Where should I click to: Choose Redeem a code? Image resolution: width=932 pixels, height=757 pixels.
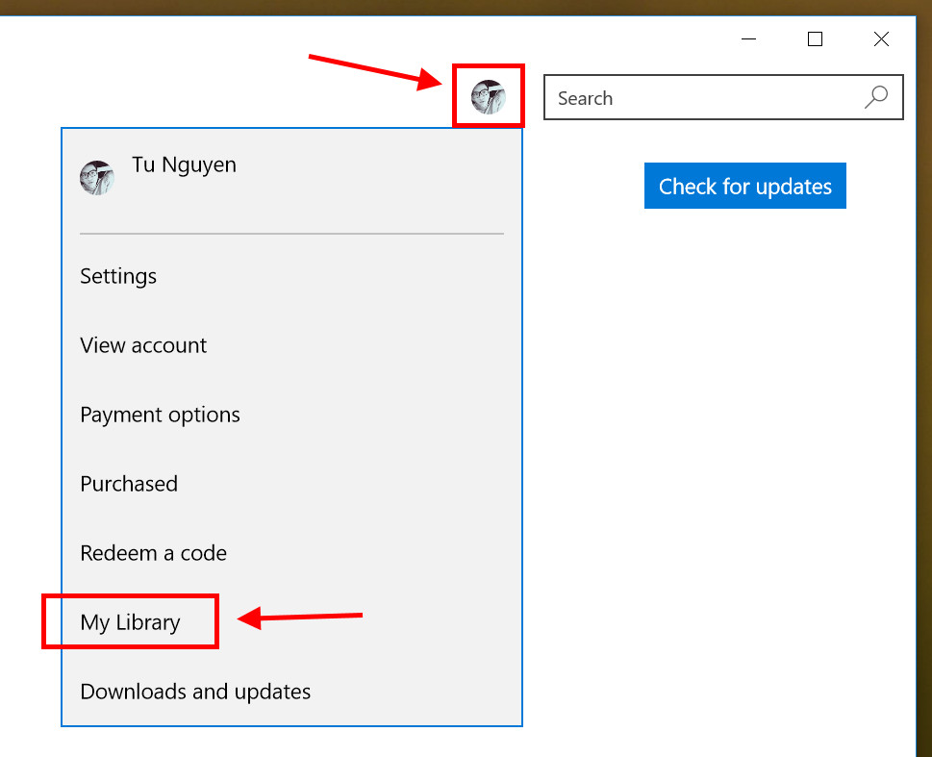pyautogui.click(x=153, y=553)
